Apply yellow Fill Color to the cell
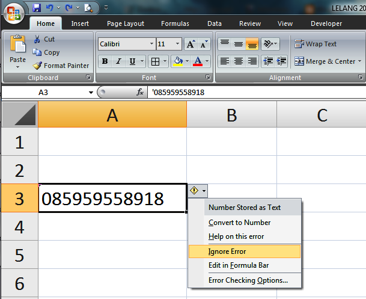 [x=178, y=61]
